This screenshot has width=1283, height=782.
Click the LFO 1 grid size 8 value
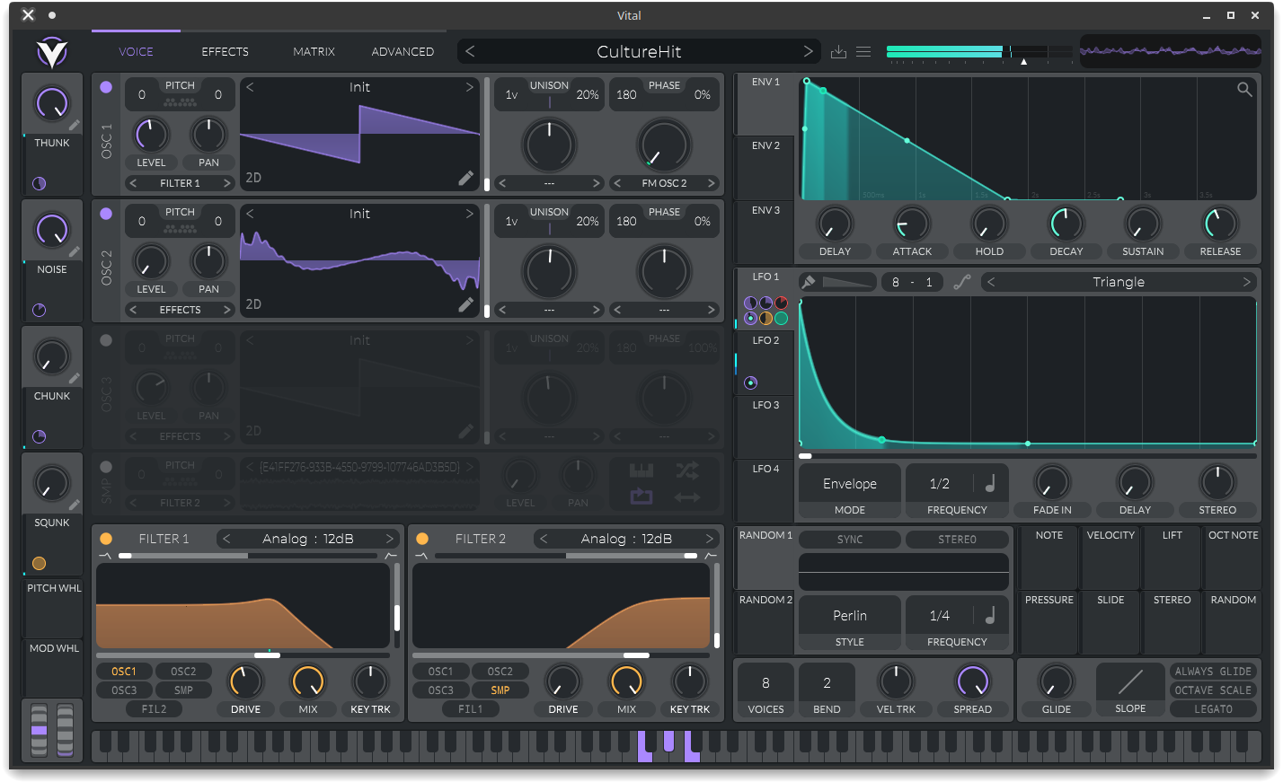click(x=895, y=282)
